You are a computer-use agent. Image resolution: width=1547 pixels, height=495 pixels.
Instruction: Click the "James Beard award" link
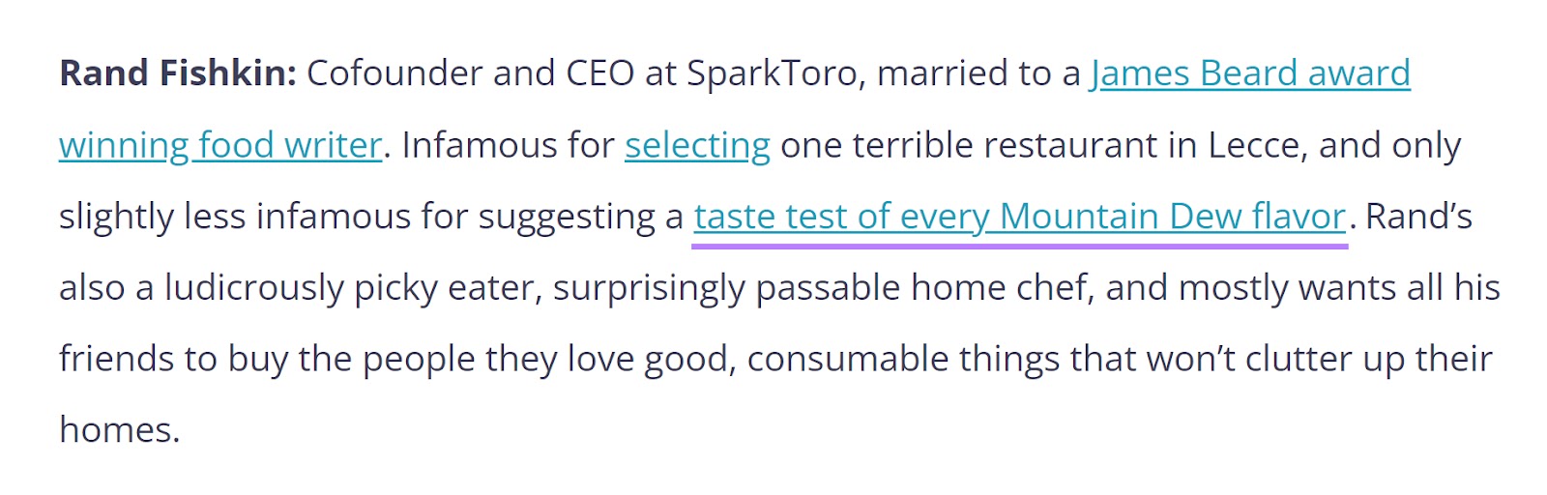click(1250, 73)
